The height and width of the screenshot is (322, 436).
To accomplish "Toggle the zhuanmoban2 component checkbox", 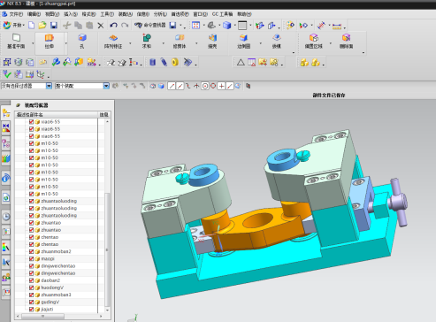I will click(x=31, y=251).
